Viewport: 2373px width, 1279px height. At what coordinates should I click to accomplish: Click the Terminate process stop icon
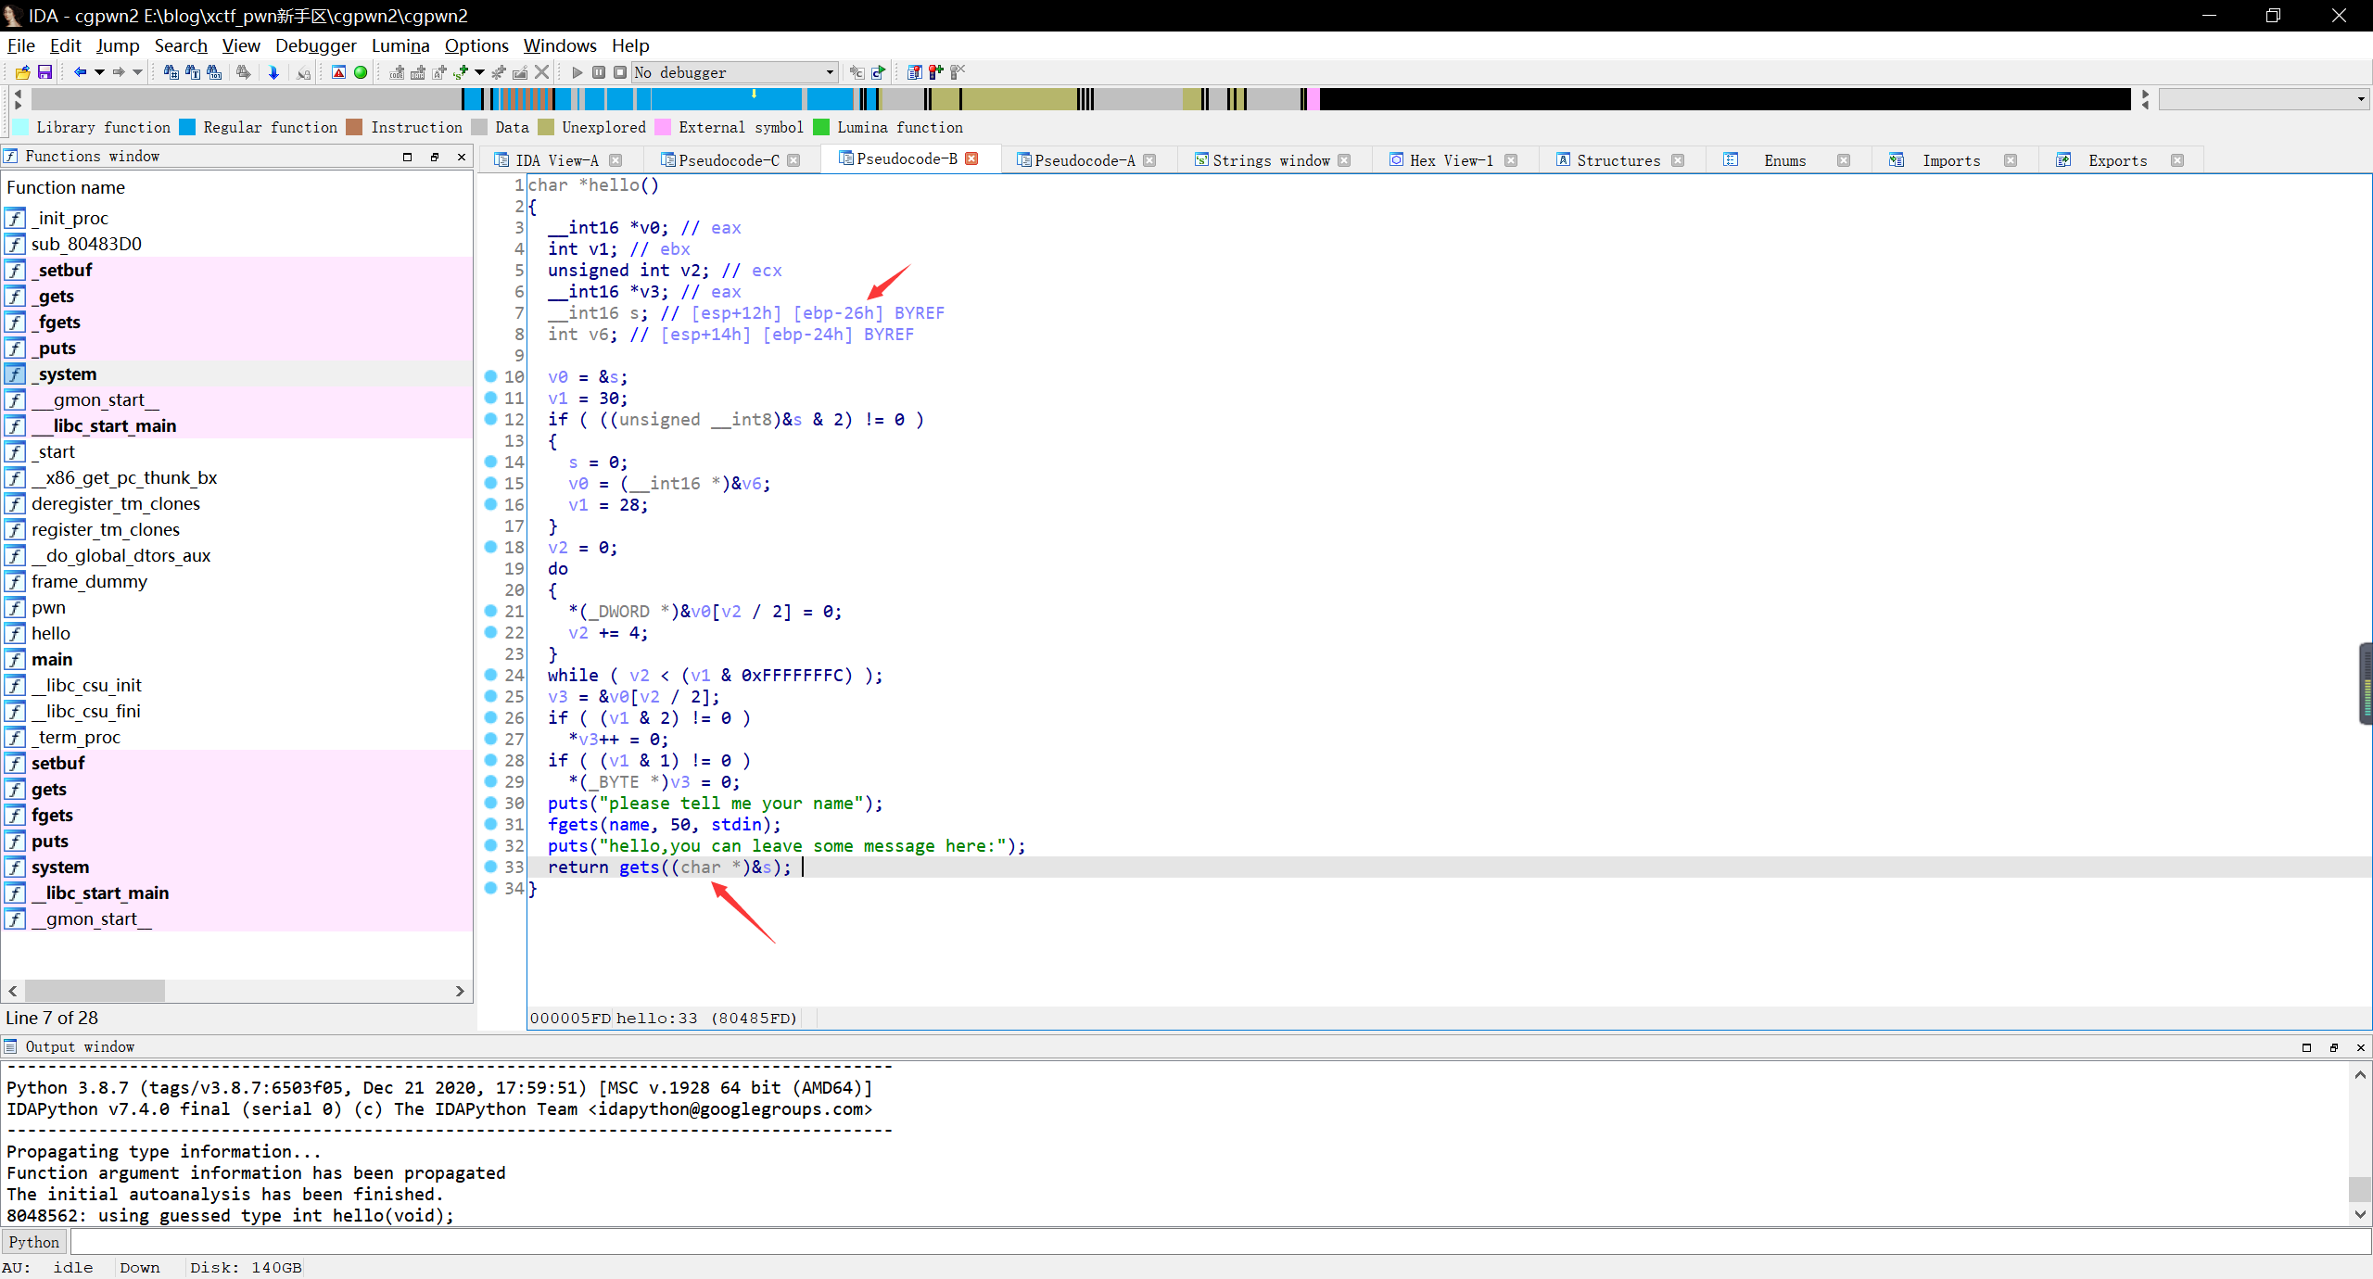click(620, 72)
